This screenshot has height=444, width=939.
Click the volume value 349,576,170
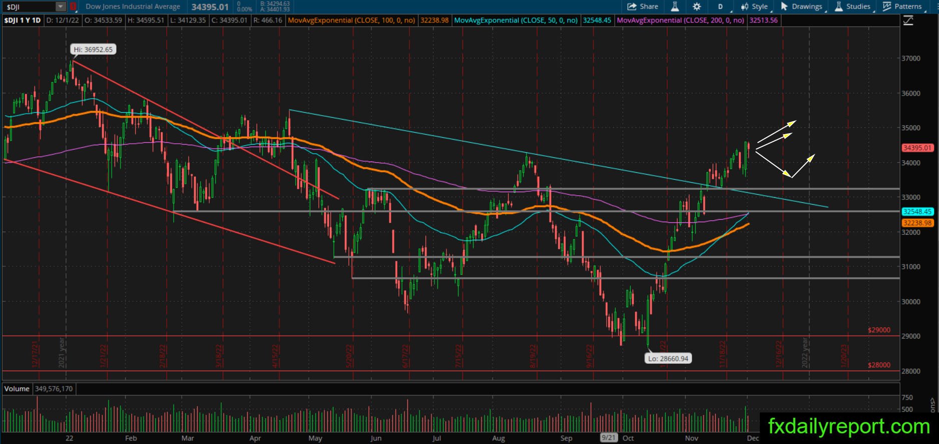tap(54, 389)
